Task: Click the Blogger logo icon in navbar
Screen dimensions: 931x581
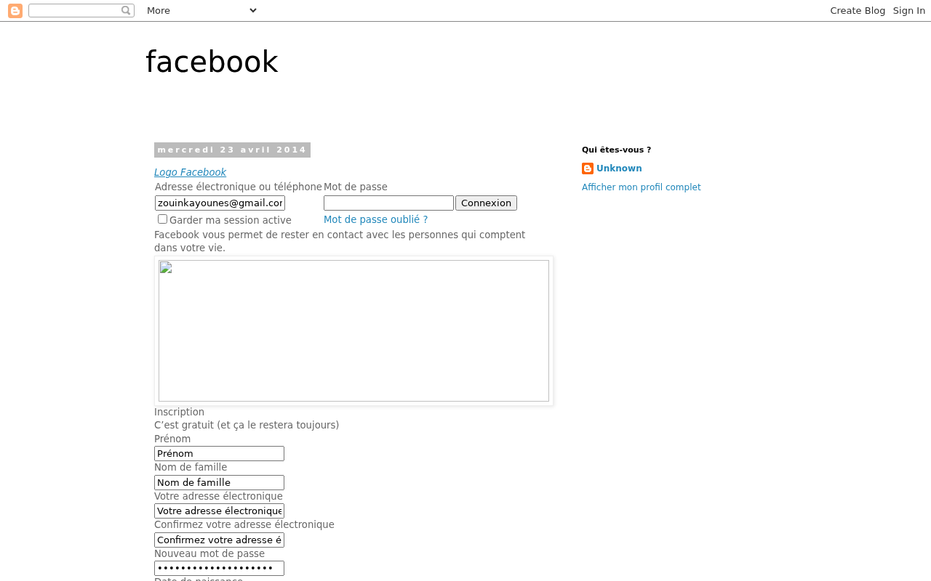Action: tap(15, 11)
